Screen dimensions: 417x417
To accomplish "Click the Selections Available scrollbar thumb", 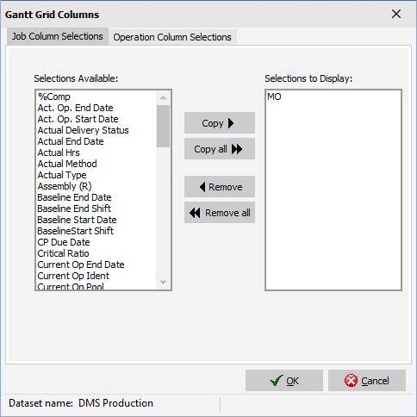I will tap(163, 126).
